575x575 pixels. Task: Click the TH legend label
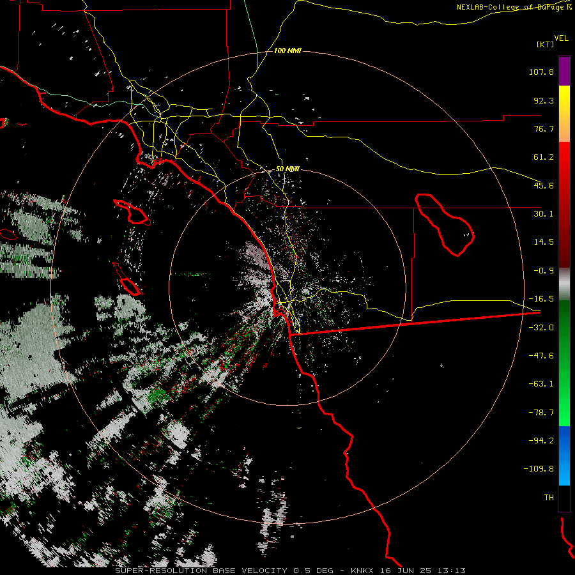(x=549, y=498)
